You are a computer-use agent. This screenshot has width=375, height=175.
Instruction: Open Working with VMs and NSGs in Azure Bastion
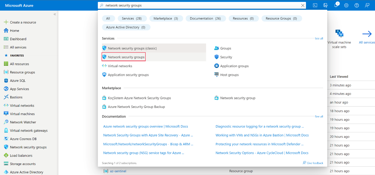coord(262,135)
